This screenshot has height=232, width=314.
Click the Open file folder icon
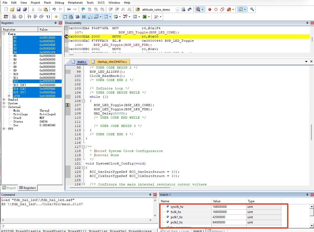pos(12,9)
